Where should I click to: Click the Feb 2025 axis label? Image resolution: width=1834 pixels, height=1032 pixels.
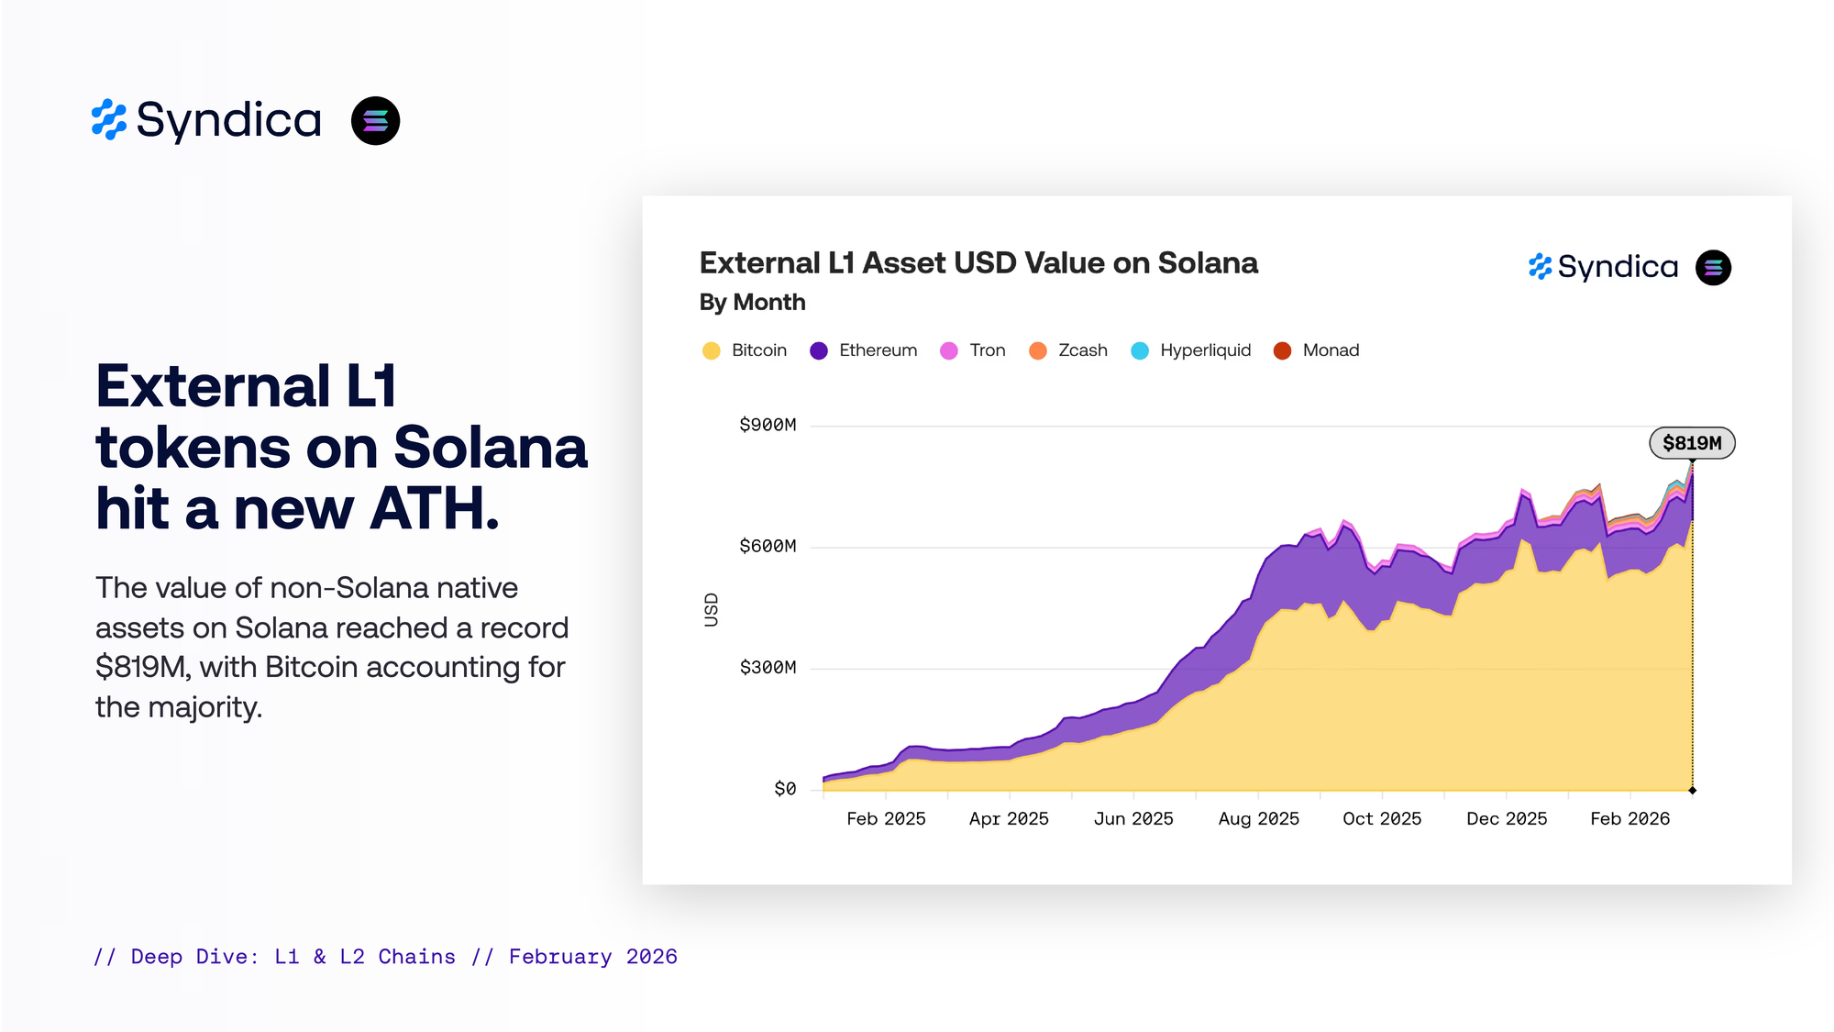[886, 818]
